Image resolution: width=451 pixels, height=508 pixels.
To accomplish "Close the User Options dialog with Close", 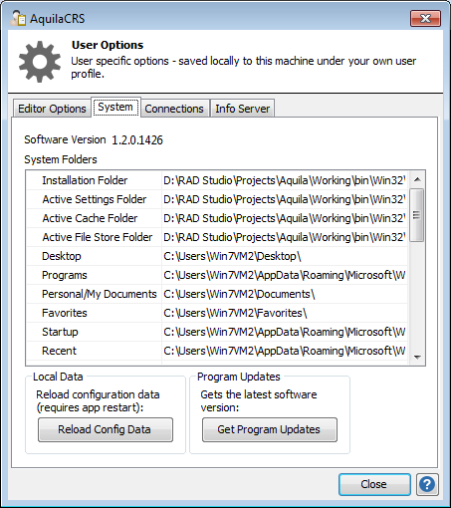I will click(374, 484).
